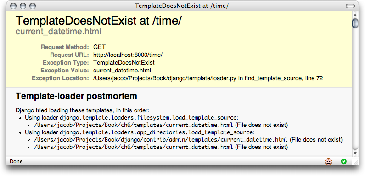The width and height of the screenshot is (365, 176).
Task: Close the TemplateDoesNotExist window
Action: [14, 6]
